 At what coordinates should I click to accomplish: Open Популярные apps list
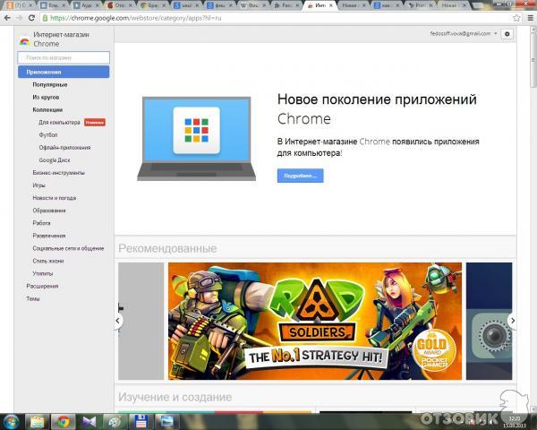pos(50,84)
